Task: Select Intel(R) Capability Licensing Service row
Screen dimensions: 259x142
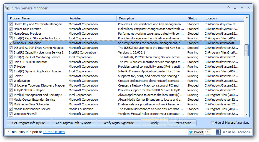Action: [x=124, y=52]
